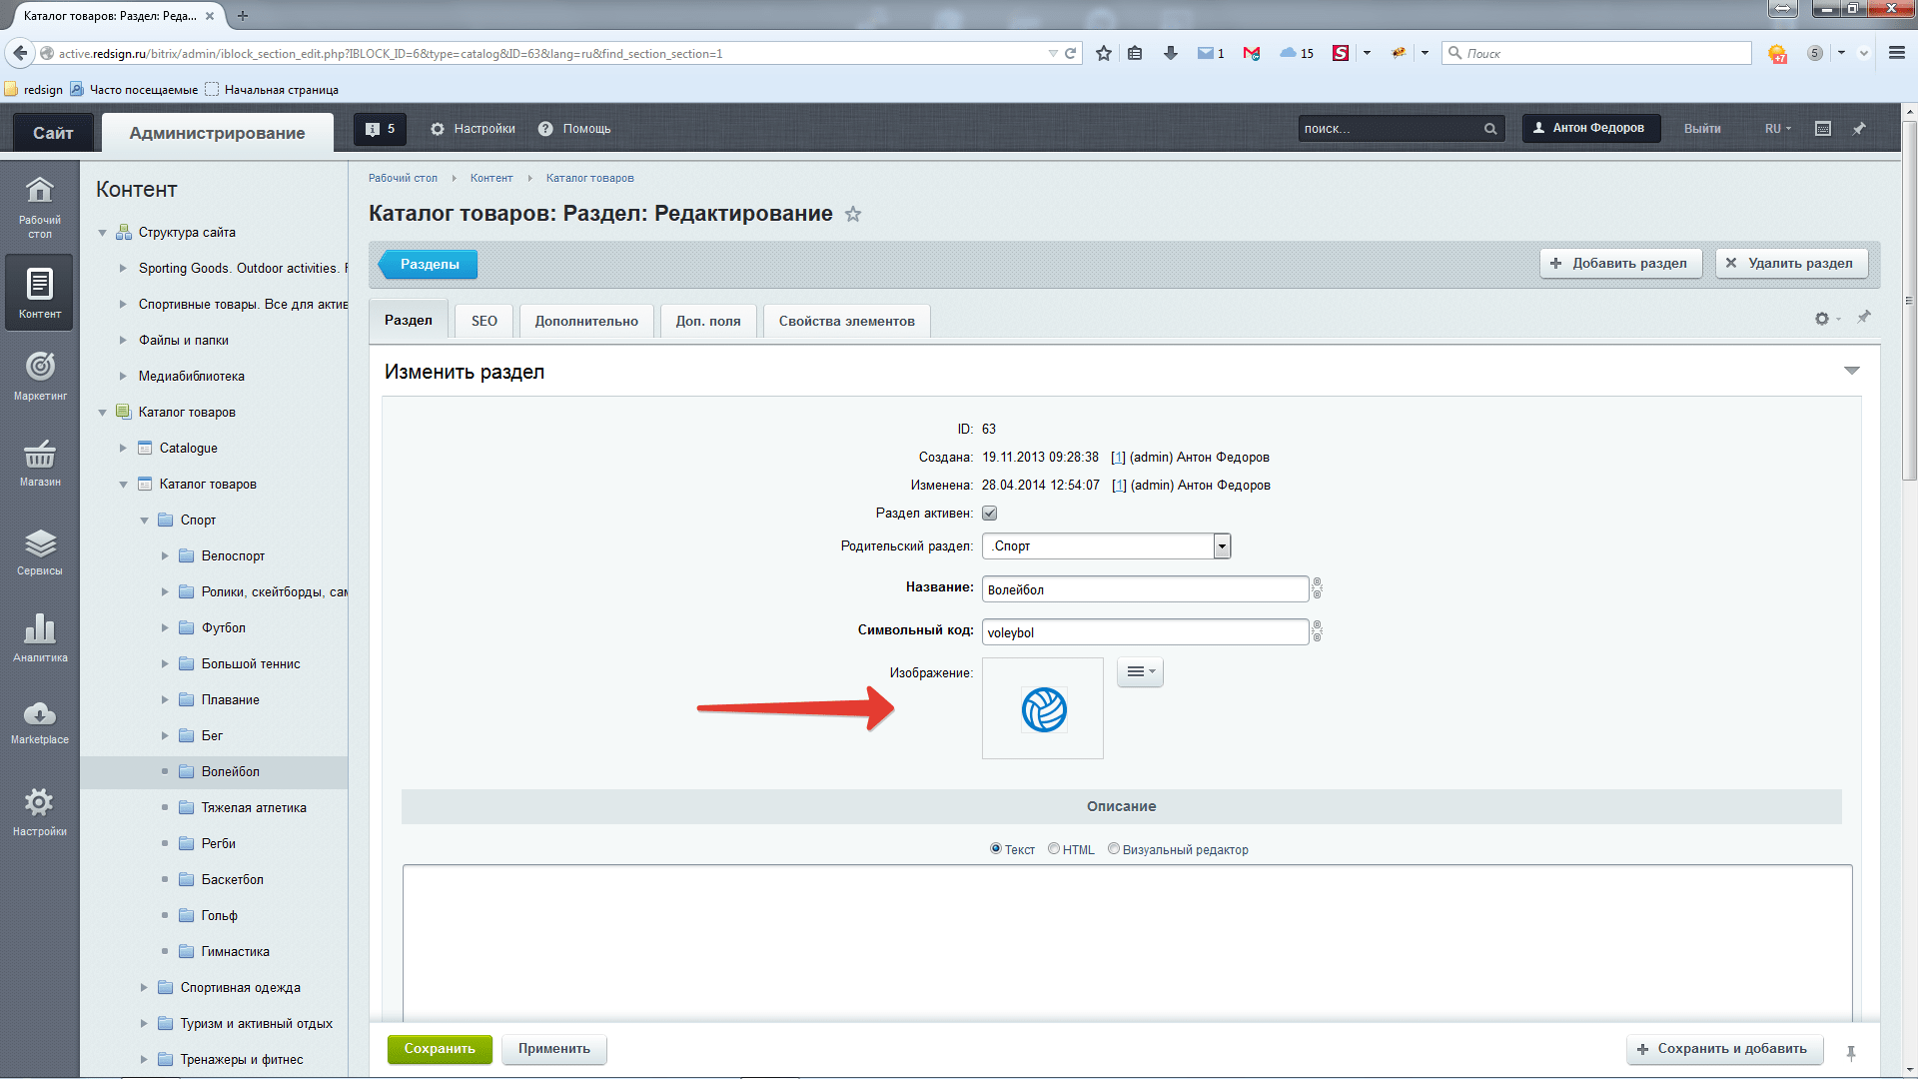Viewport: 1918px width, 1079px height.
Task: Open the Магазин sidebar section
Action: [x=40, y=463]
